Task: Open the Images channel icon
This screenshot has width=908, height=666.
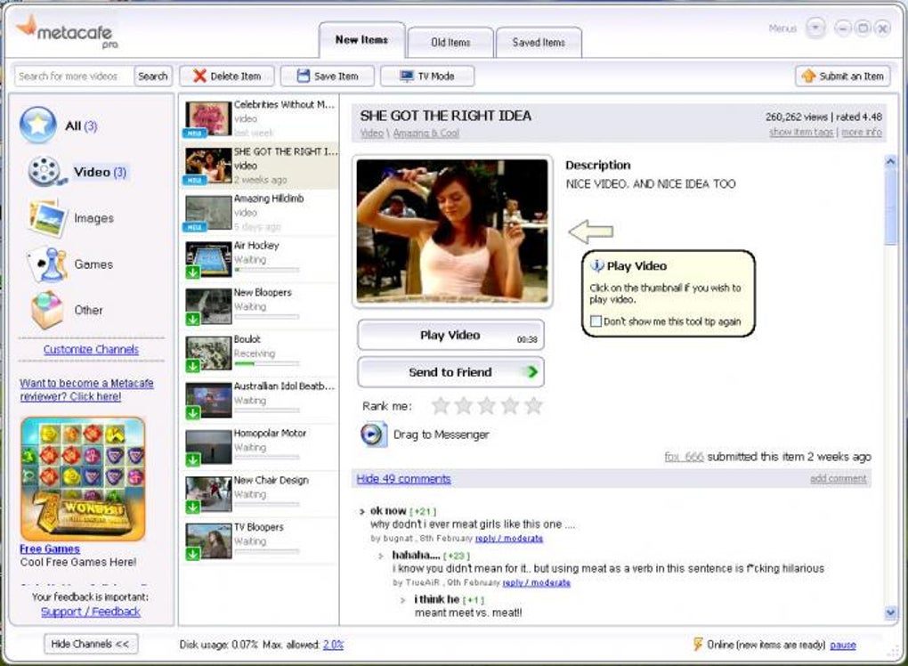Action: (x=47, y=218)
